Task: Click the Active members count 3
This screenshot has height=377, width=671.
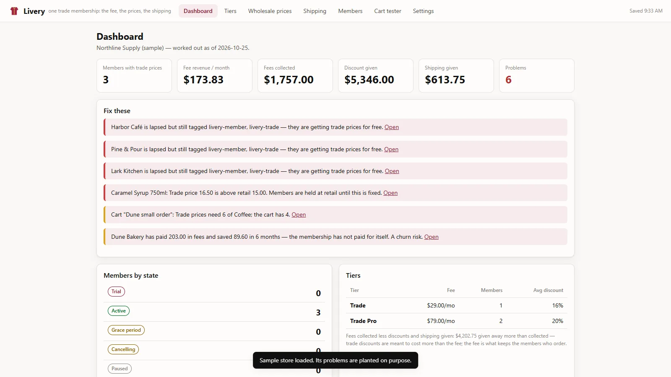Action: point(318,312)
